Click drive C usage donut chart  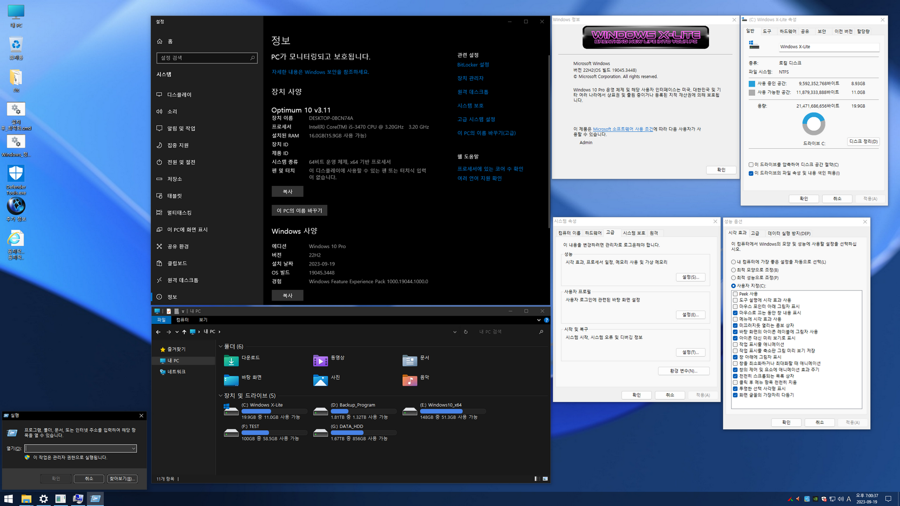coord(813,124)
